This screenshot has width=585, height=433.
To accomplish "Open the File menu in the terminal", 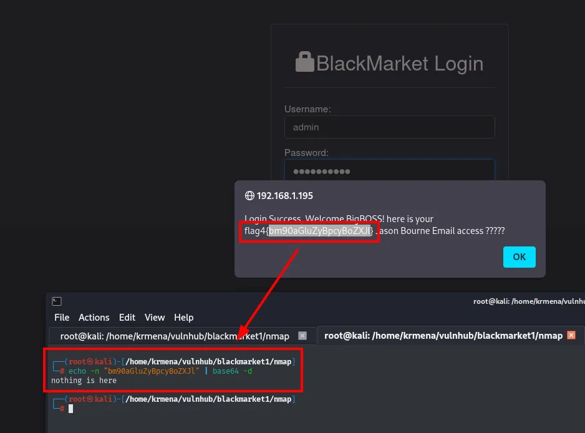I will pyautogui.click(x=62, y=318).
